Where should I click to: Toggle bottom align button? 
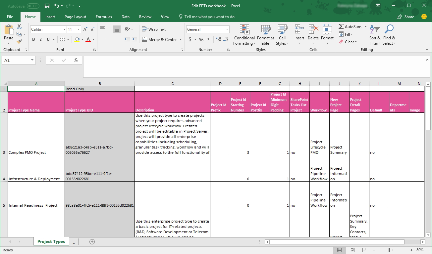pos(117,29)
